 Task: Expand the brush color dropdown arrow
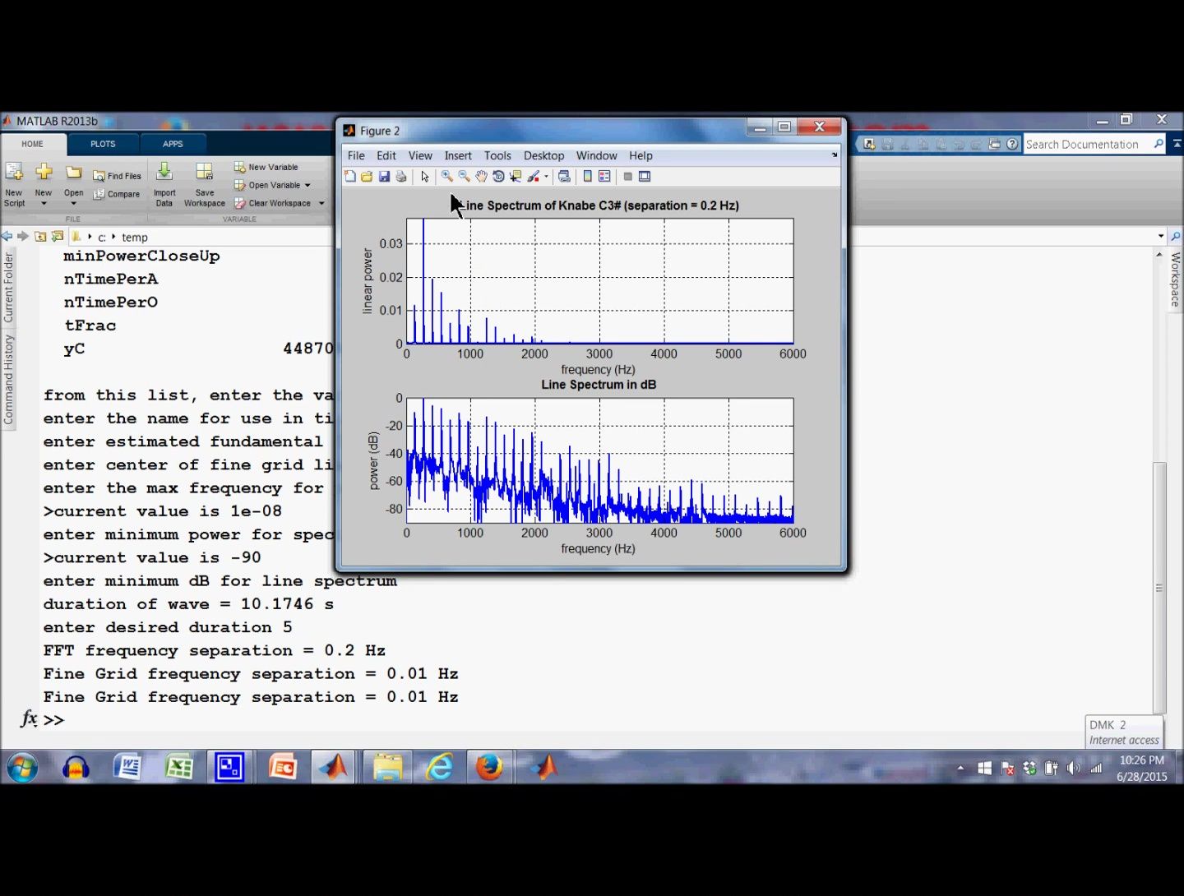pyautogui.click(x=546, y=177)
